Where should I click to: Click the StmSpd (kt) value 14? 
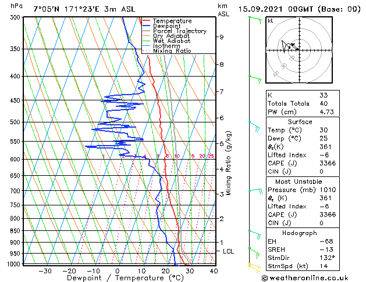tap(324, 266)
